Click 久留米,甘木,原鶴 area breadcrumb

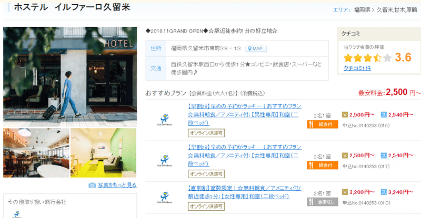(397, 10)
